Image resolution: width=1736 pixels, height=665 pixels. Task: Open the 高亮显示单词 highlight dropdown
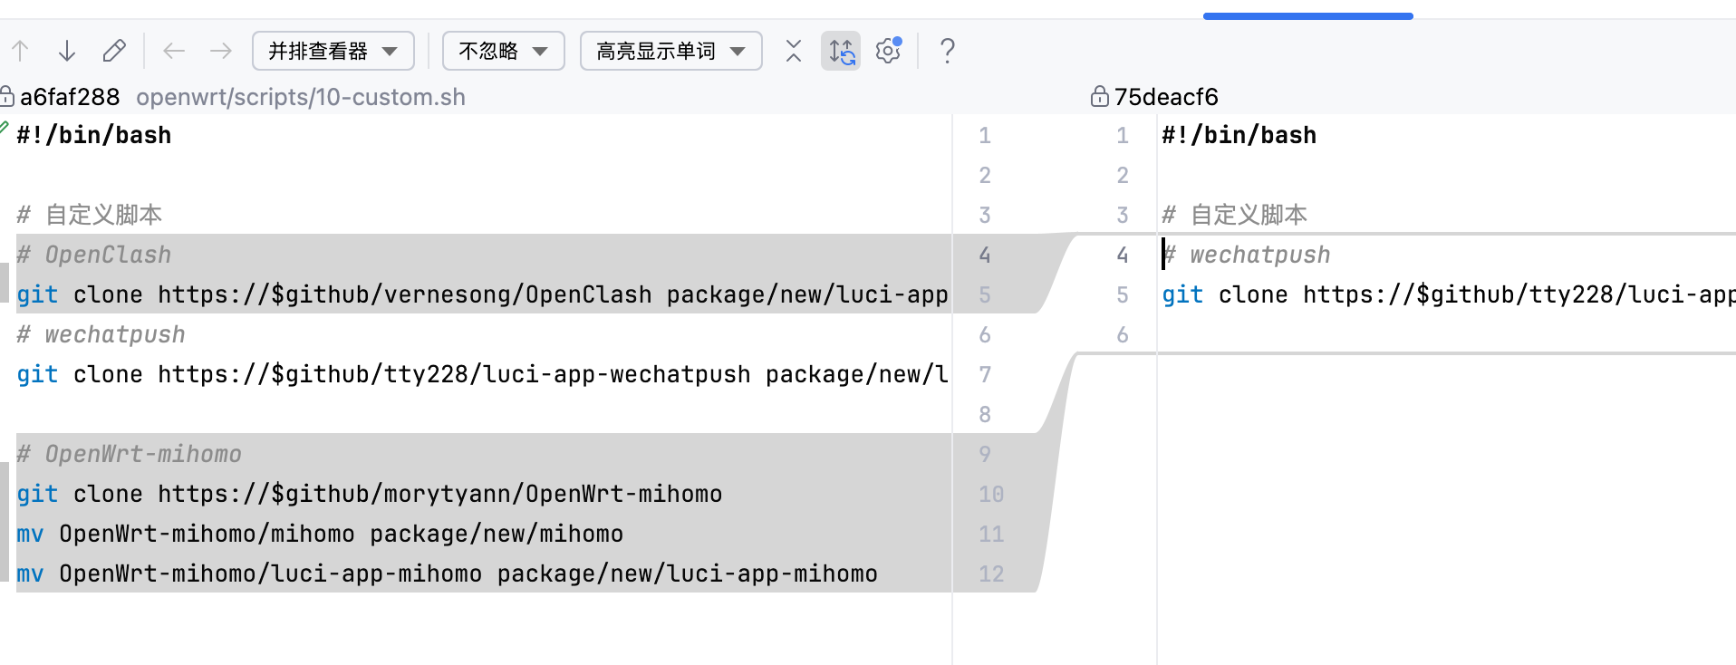[x=670, y=51]
